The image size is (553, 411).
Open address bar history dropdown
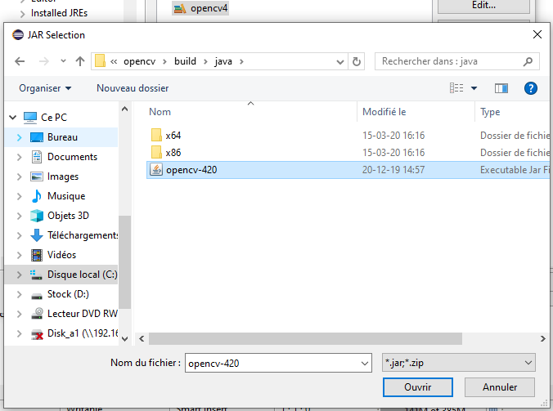pyautogui.click(x=340, y=62)
